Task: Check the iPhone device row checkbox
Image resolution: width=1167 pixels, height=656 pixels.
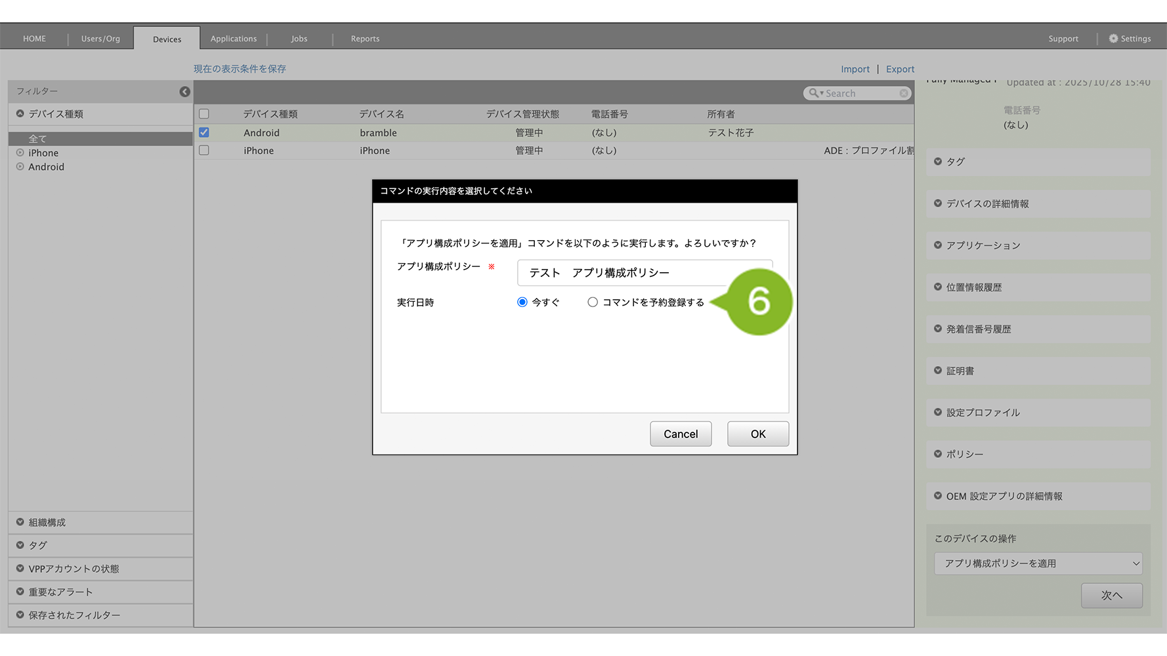Action: pyautogui.click(x=204, y=150)
